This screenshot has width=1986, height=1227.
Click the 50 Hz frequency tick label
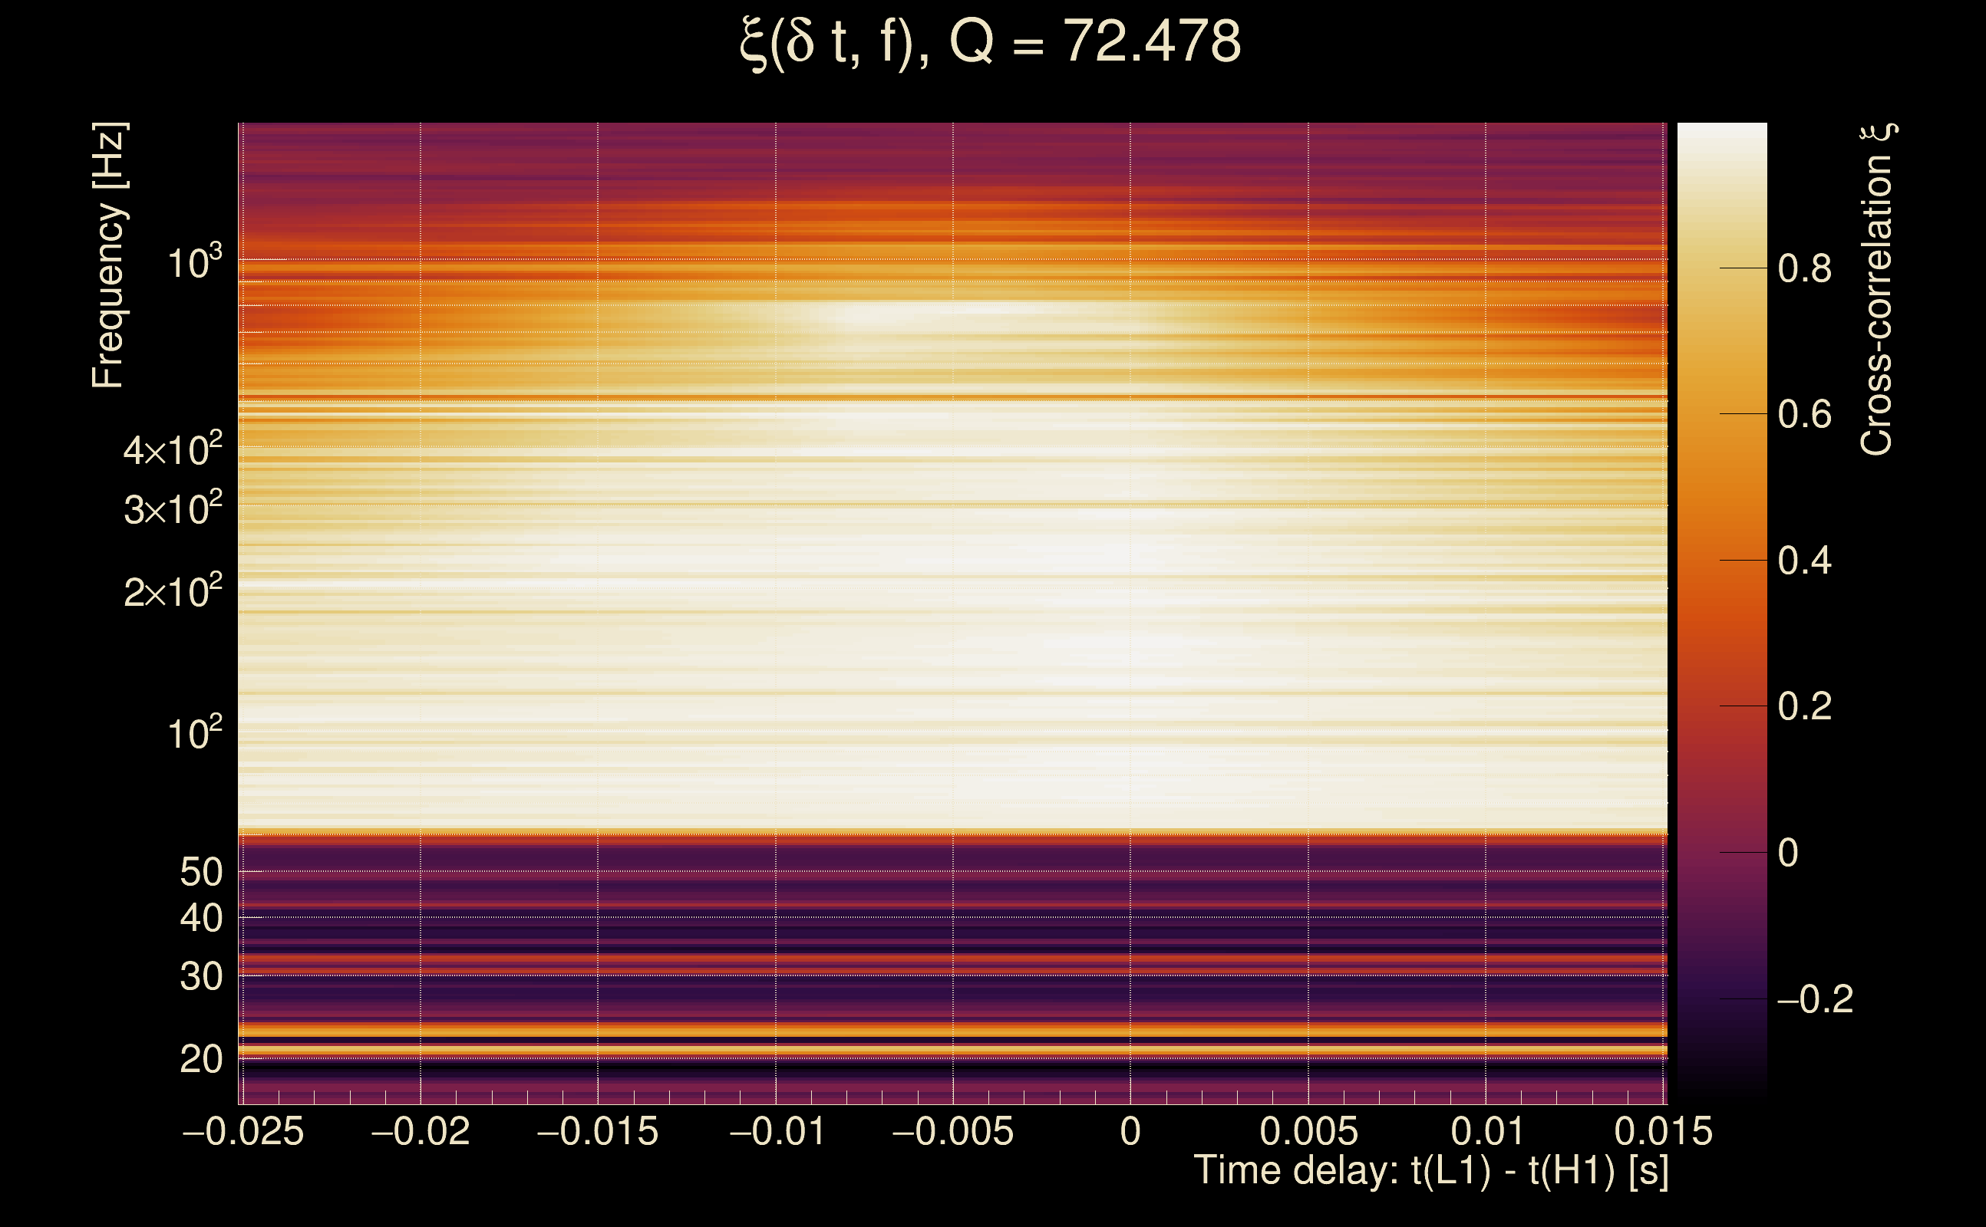pyautogui.click(x=200, y=873)
